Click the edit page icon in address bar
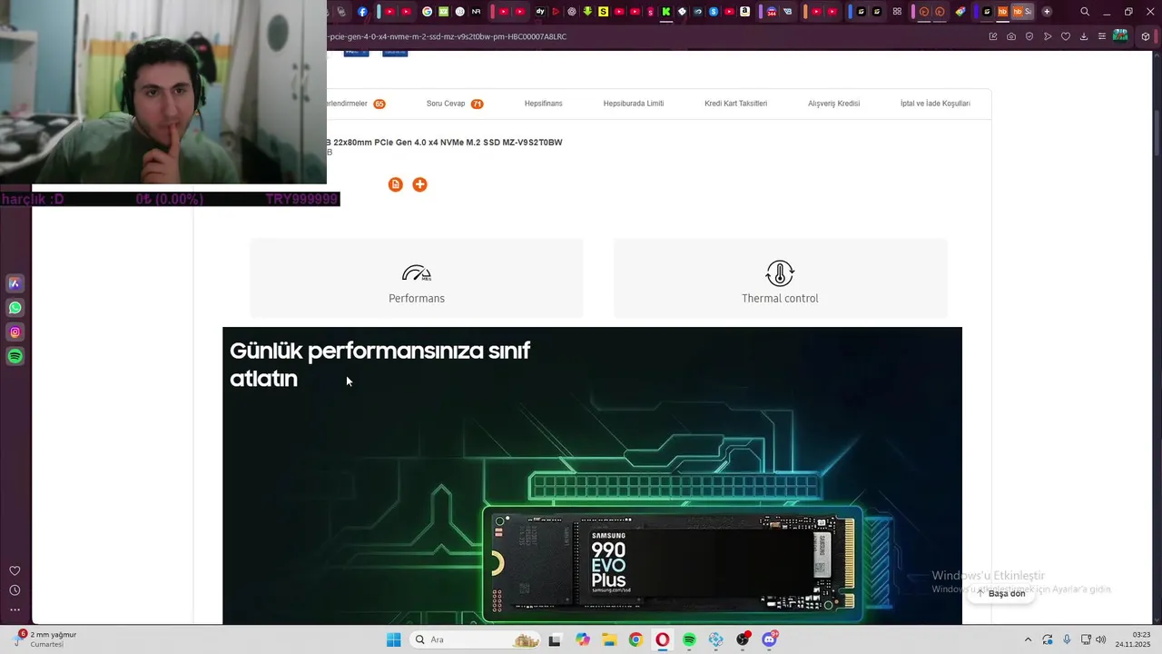Image resolution: width=1162 pixels, height=654 pixels. point(993,36)
